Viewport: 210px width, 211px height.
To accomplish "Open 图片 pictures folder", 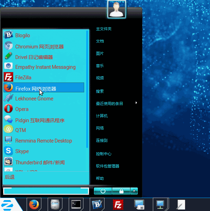I will [100, 54].
